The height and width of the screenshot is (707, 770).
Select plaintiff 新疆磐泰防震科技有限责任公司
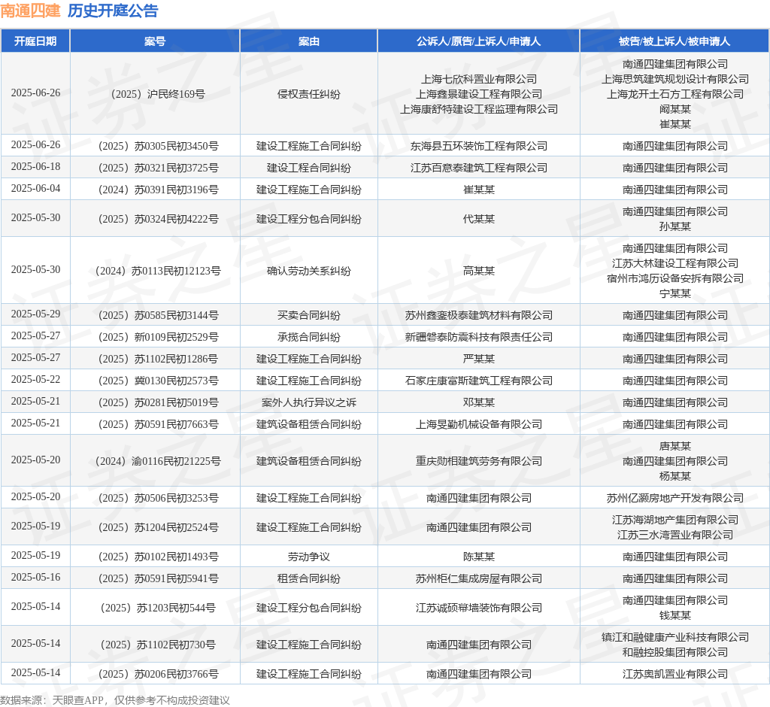pos(479,337)
